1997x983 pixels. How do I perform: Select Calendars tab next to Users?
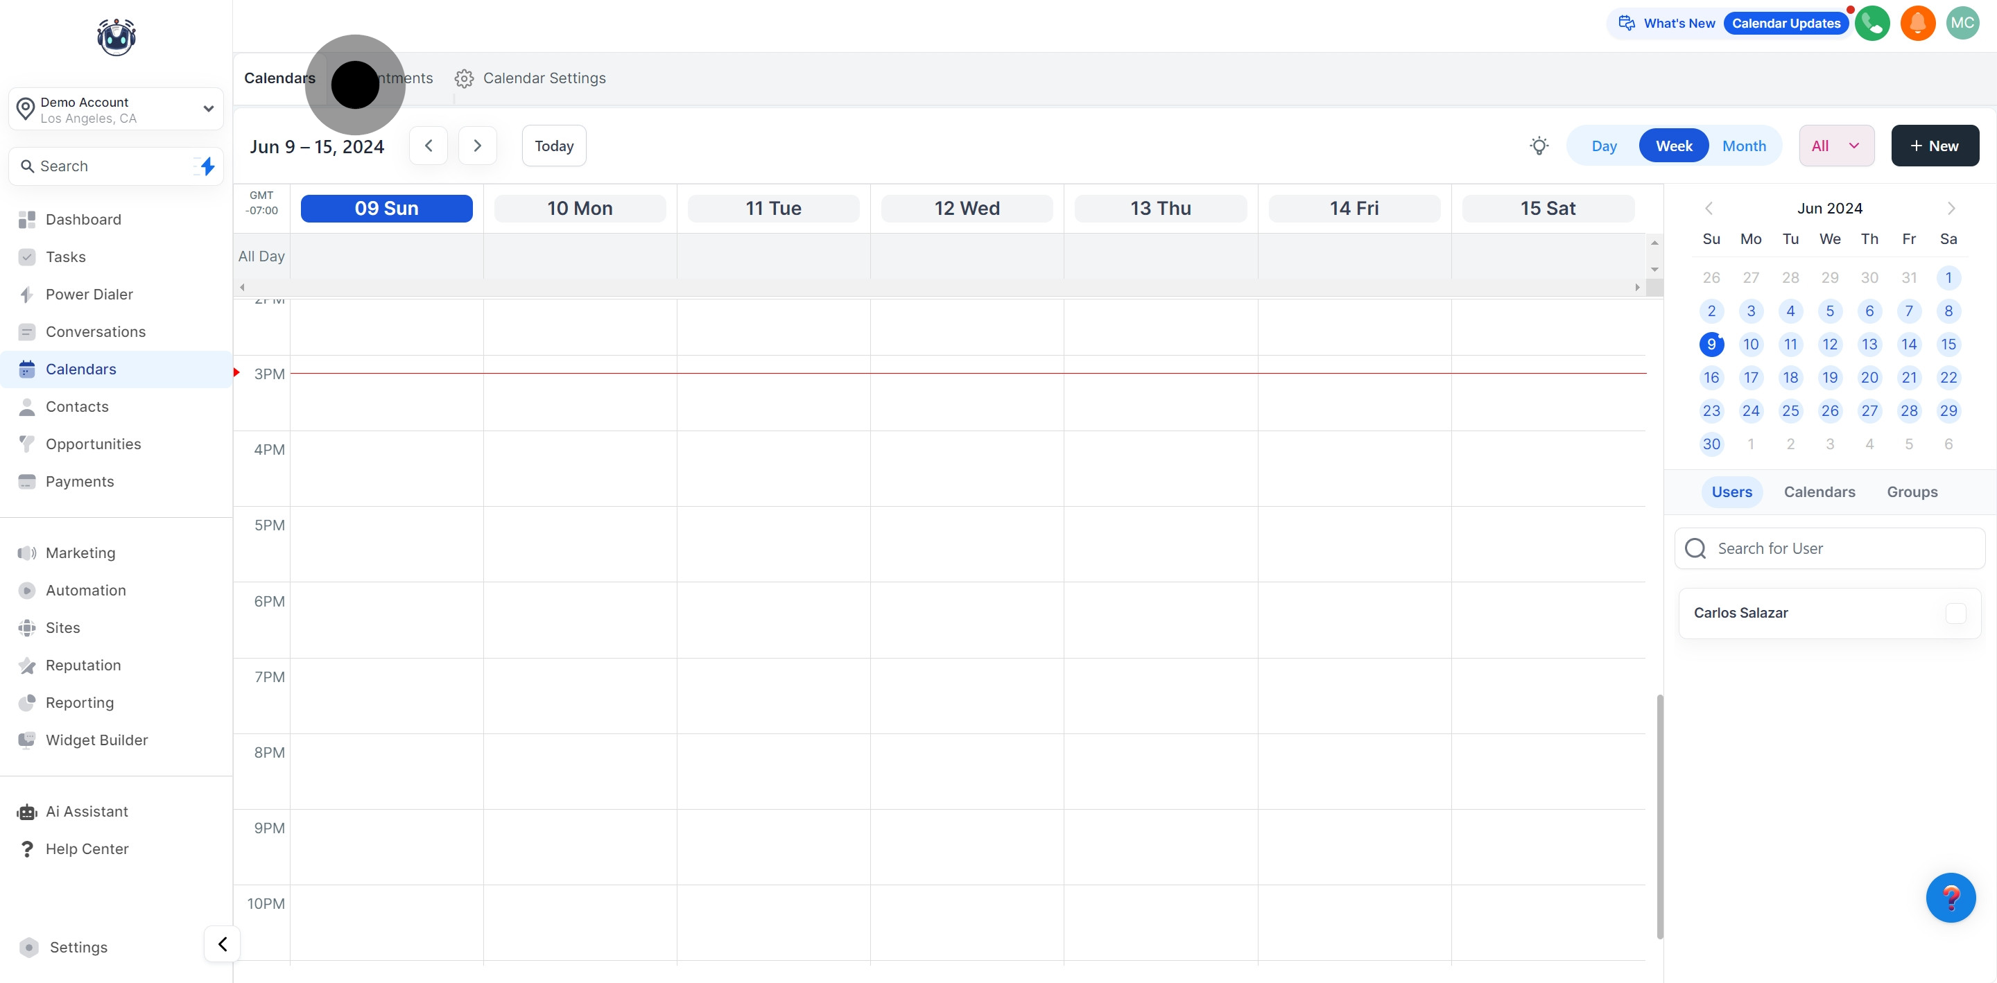1819,491
